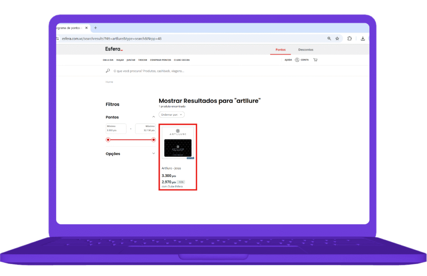Bookmark the page using the star icon
Viewport: 427px width, 276px height.
tap(337, 38)
